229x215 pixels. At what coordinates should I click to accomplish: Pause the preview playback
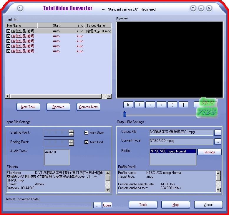(x=139, y=105)
